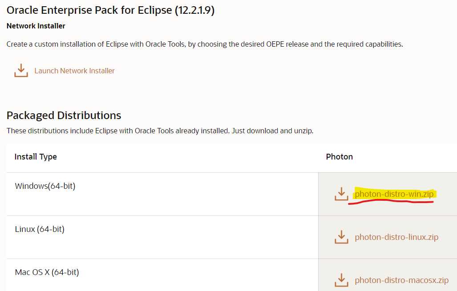Click the 'Create a custom installation' description text
This screenshot has height=291, width=457.
pyautogui.click(x=205, y=44)
